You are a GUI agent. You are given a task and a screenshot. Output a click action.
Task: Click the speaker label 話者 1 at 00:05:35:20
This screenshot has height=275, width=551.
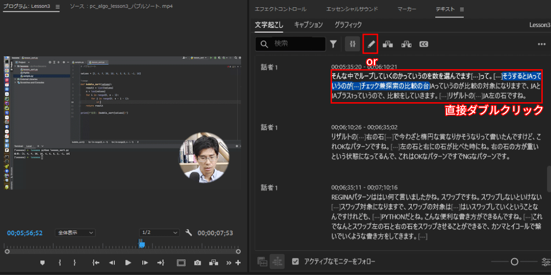click(270, 68)
